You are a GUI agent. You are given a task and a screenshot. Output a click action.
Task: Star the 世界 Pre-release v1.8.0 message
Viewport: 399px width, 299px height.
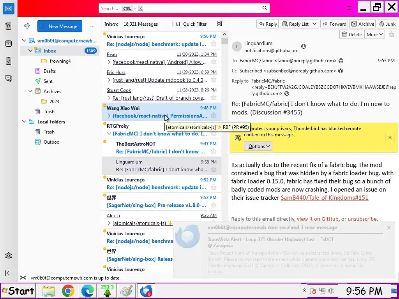214,205
